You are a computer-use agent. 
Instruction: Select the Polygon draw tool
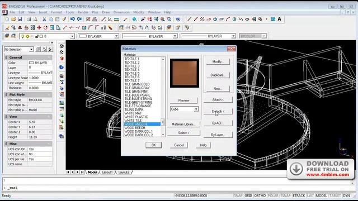tap(215, 20)
